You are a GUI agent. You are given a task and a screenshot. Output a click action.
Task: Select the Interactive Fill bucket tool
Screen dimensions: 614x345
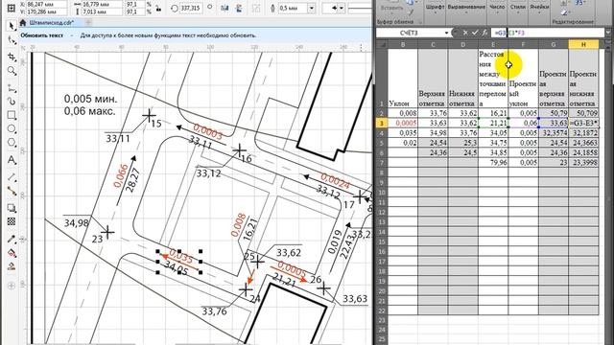tap(12, 253)
